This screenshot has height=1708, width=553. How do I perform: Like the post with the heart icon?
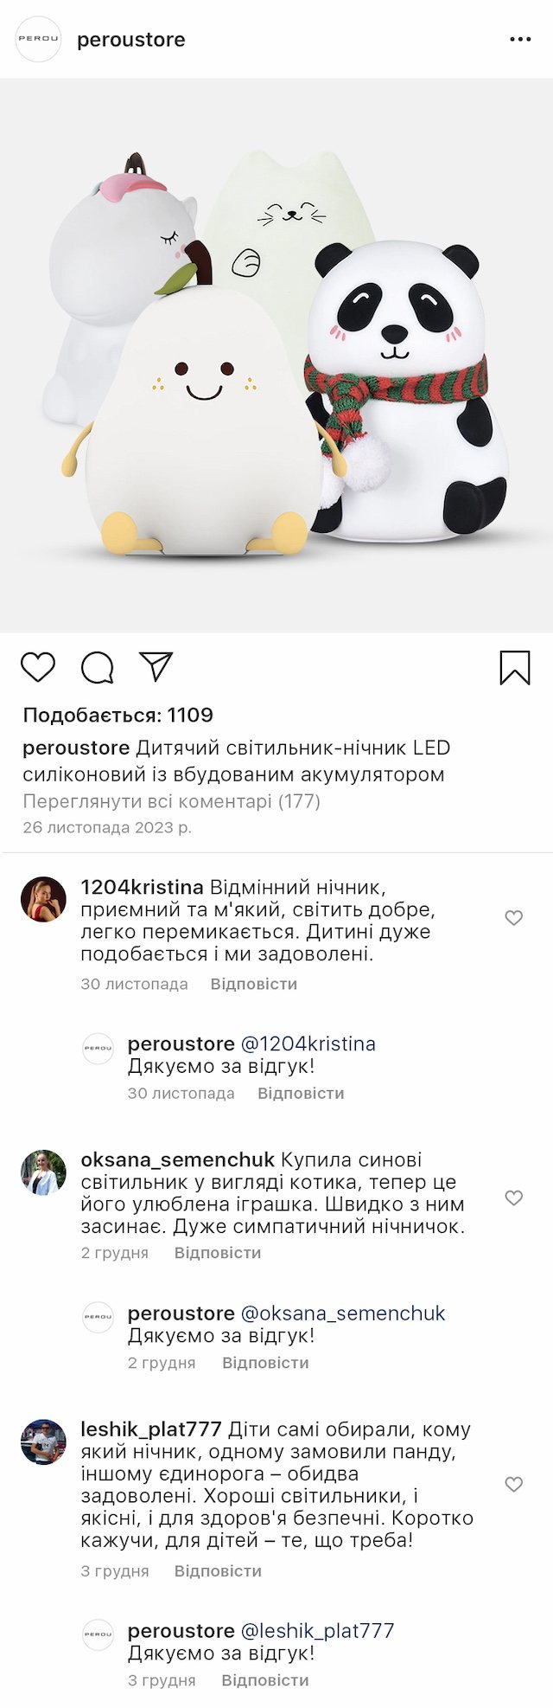[38, 667]
